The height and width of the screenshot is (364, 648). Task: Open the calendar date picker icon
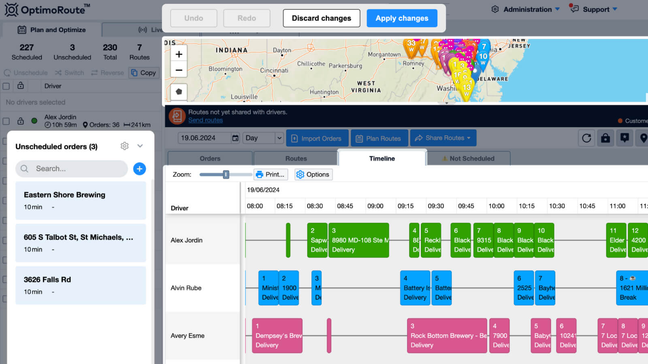coord(235,138)
